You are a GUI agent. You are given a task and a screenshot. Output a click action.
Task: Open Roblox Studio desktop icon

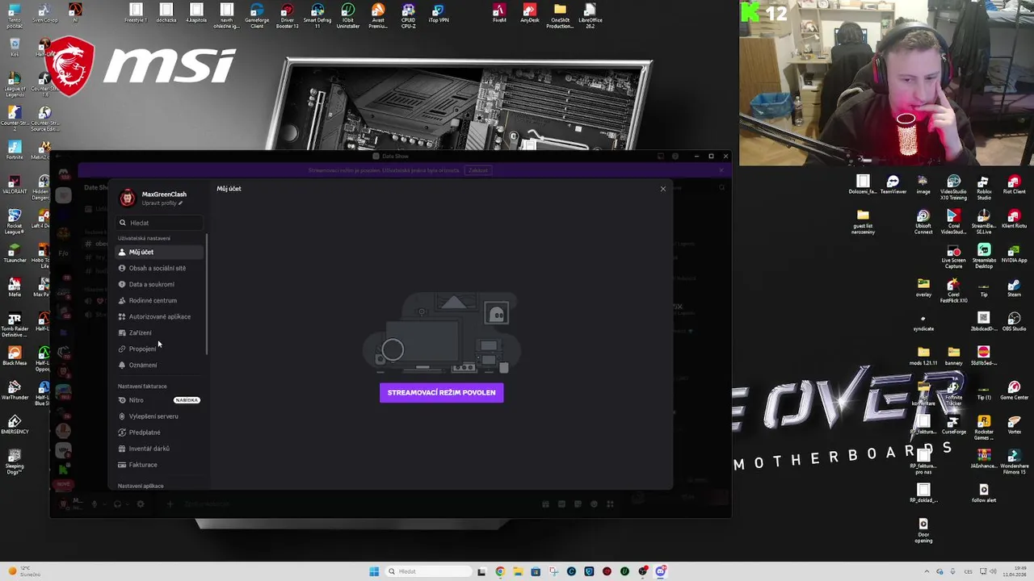984,188
